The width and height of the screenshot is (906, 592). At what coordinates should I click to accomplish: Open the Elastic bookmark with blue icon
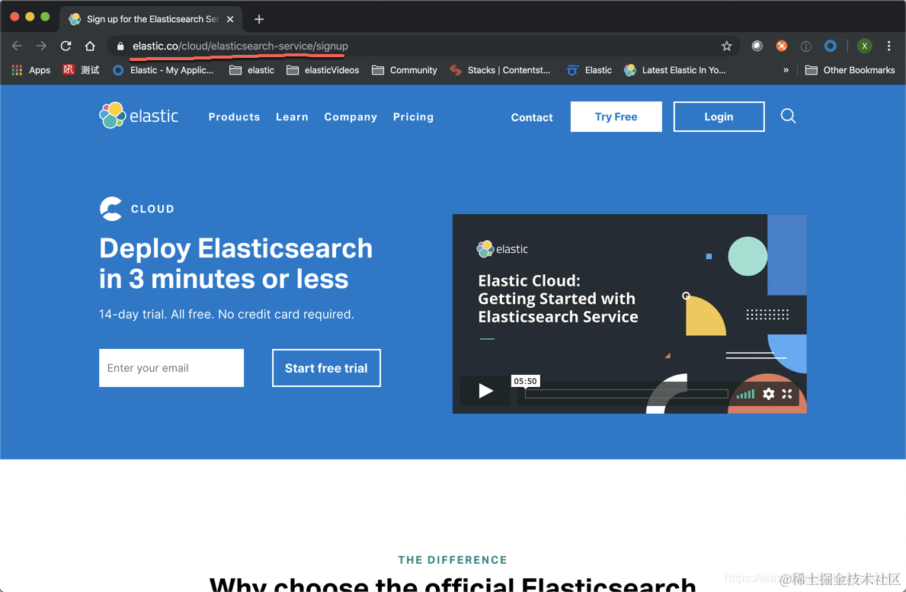point(589,70)
